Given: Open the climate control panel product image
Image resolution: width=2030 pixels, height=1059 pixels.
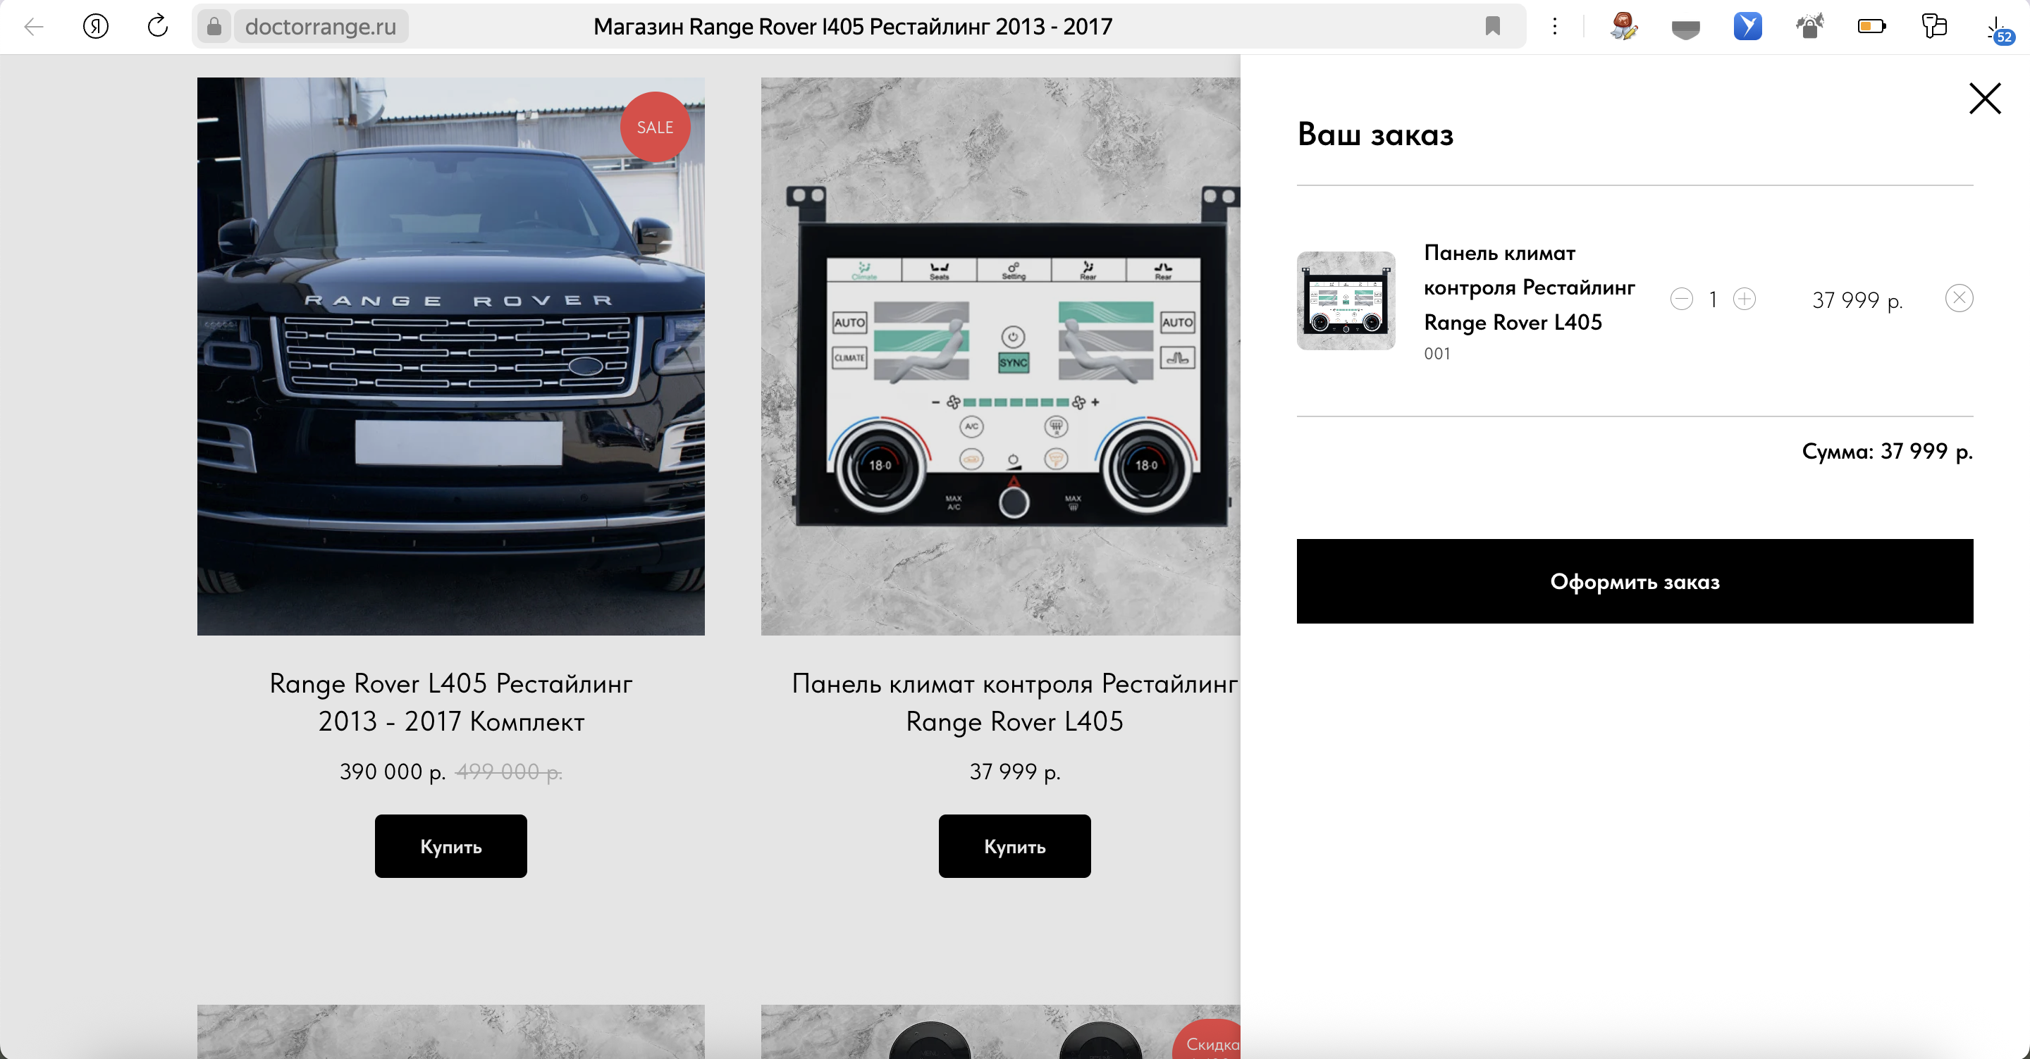Looking at the screenshot, I should click(1000, 356).
